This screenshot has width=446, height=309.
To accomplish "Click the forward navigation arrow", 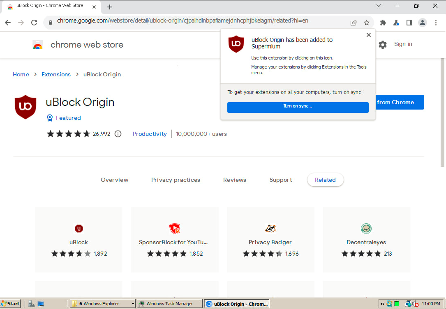I will [21, 23].
